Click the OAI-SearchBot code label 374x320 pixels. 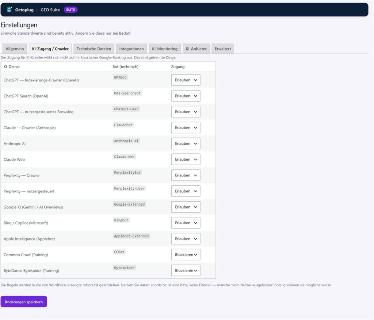click(127, 93)
